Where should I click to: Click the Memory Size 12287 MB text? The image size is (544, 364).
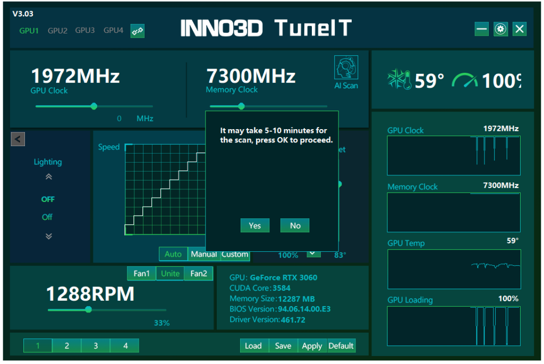point(272,299)
